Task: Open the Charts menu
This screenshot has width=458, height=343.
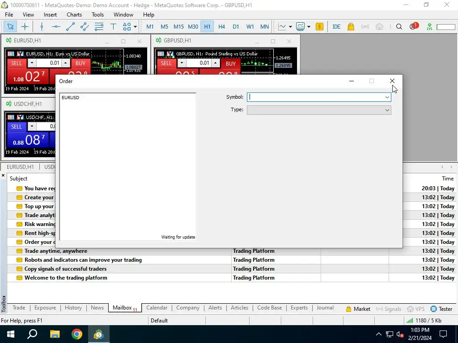Action: click(x=74, y=15)
